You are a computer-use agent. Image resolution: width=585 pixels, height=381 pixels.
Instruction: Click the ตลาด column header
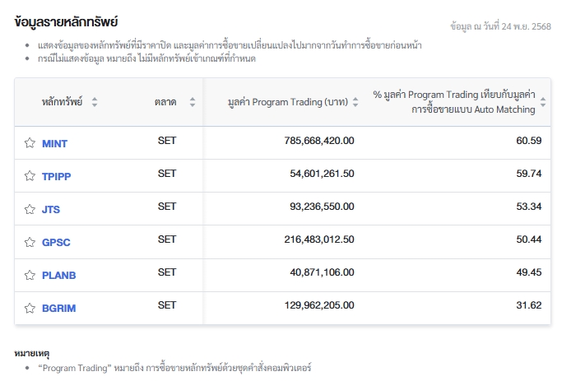165,102
